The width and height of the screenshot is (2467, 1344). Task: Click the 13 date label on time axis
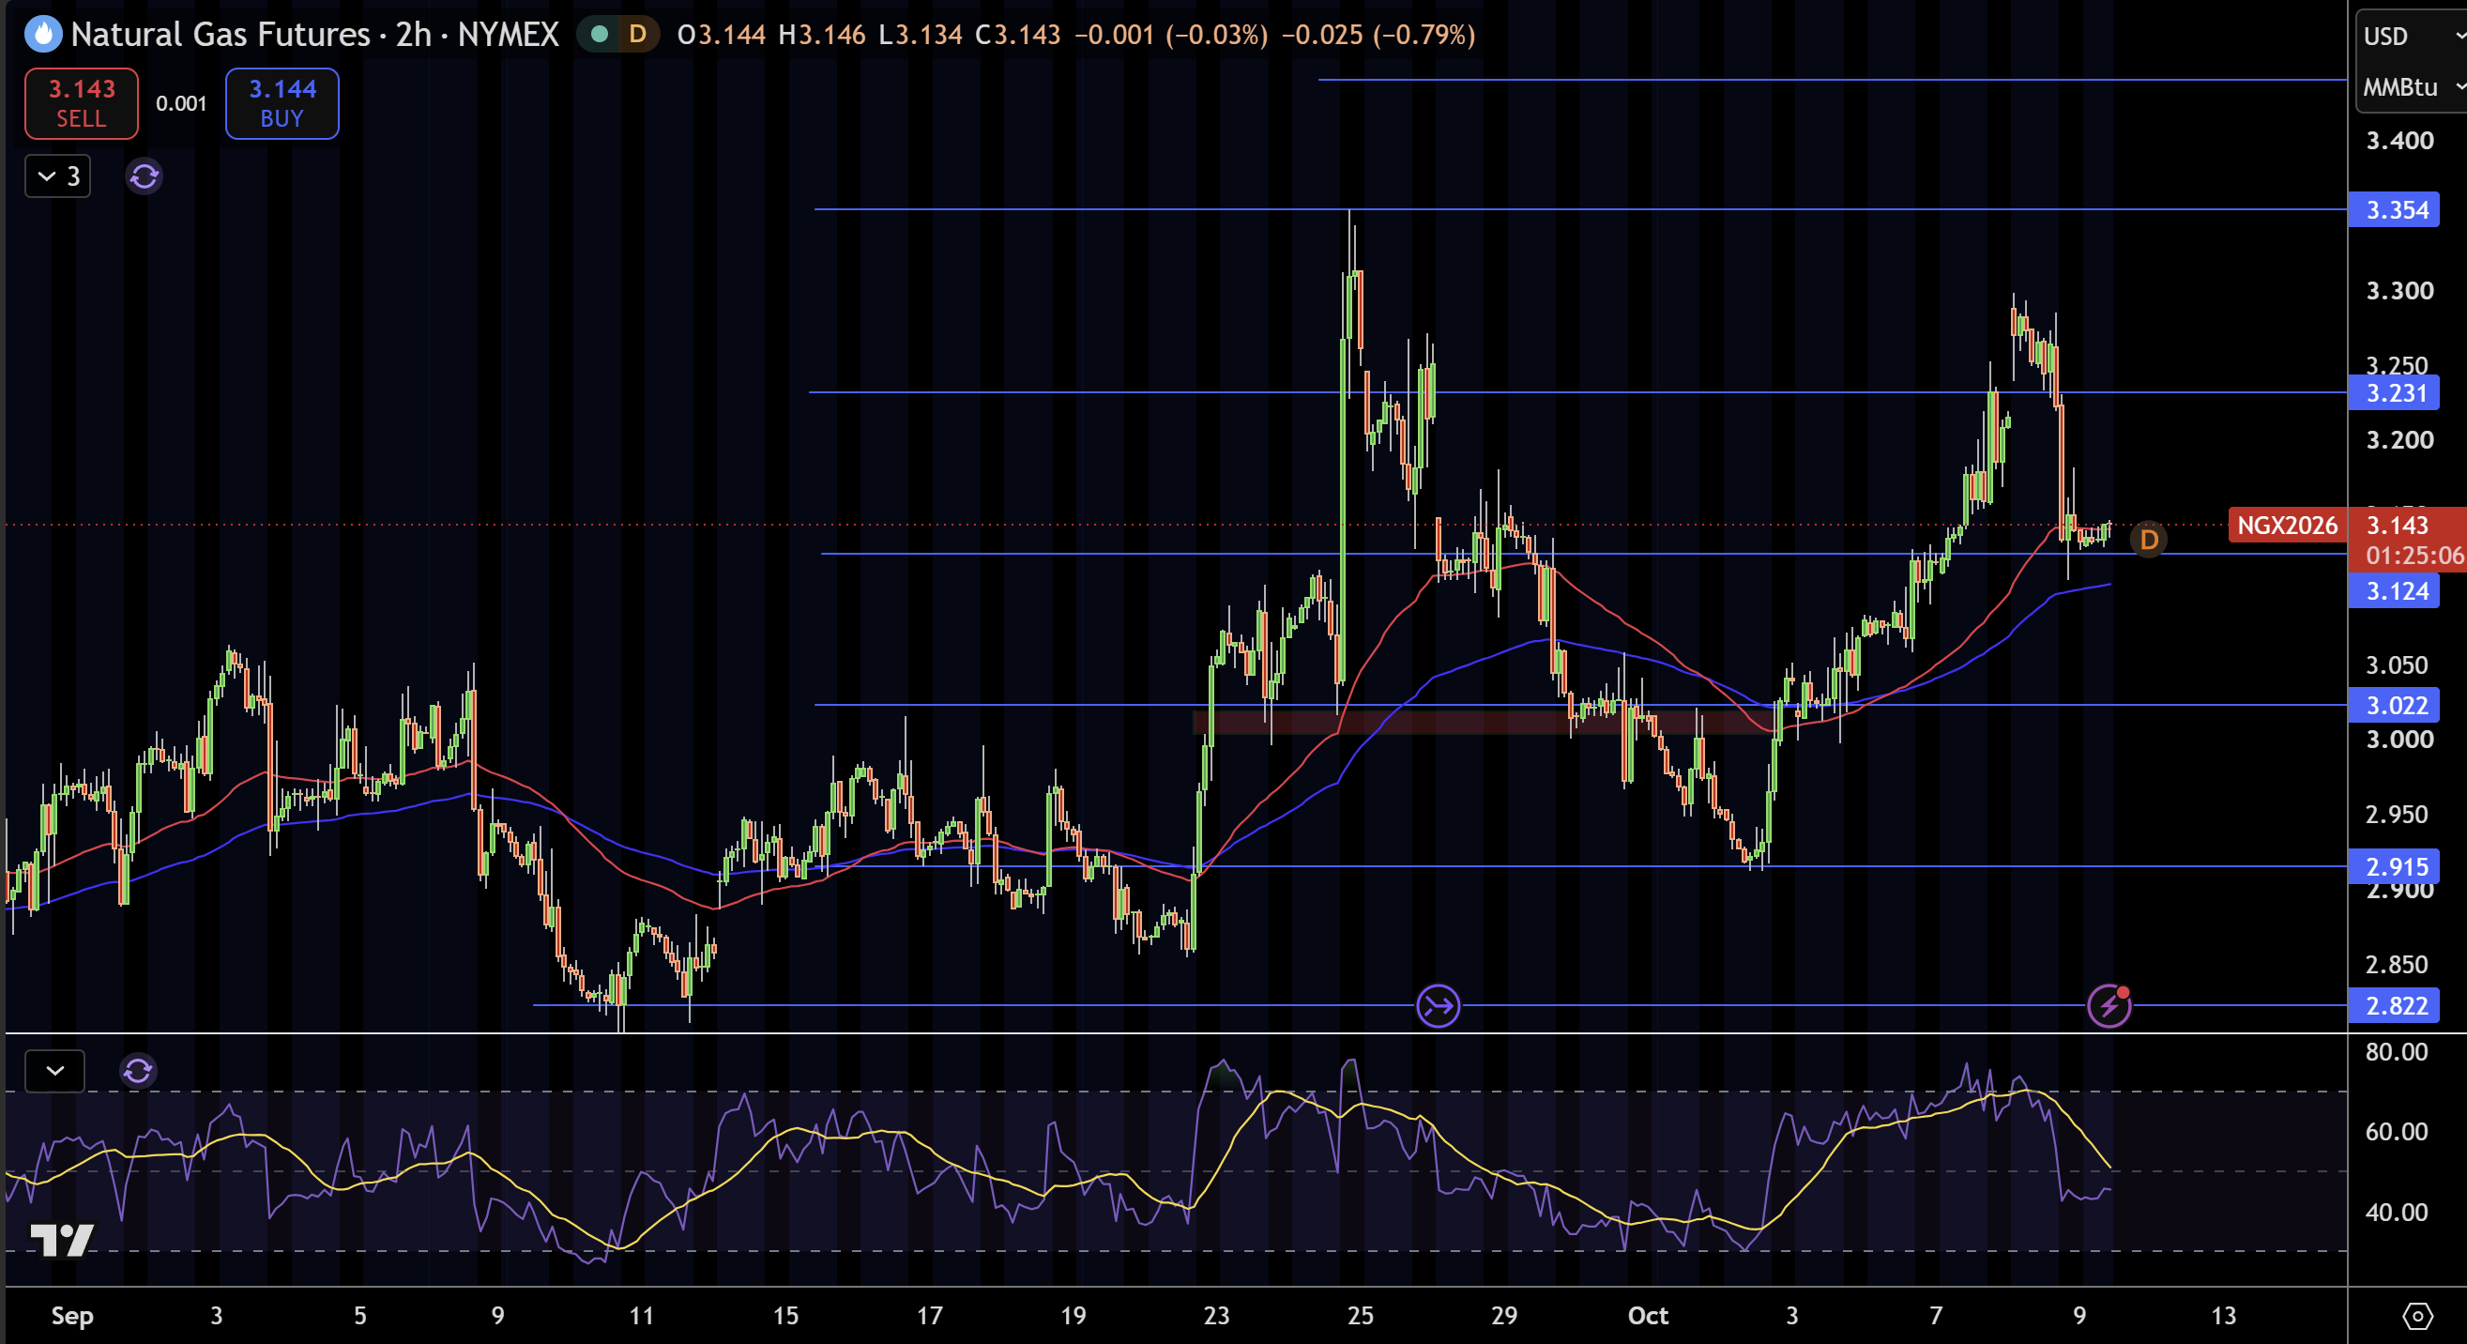coord(2223,1315)
